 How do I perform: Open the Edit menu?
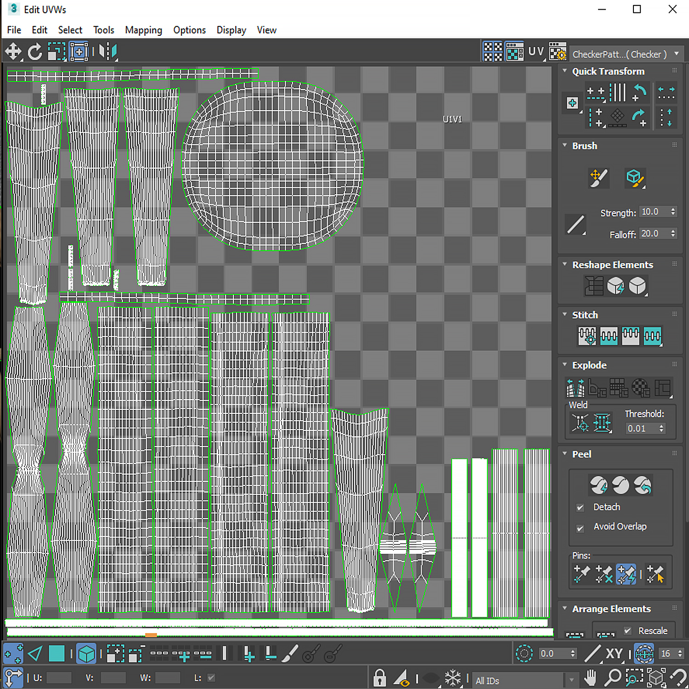pos(40,30)
